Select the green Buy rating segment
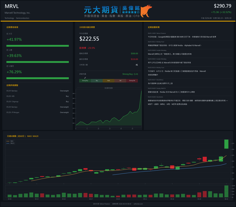Image resolution: width=236 pixels, height=207 pixels. [x=97, y=81]
